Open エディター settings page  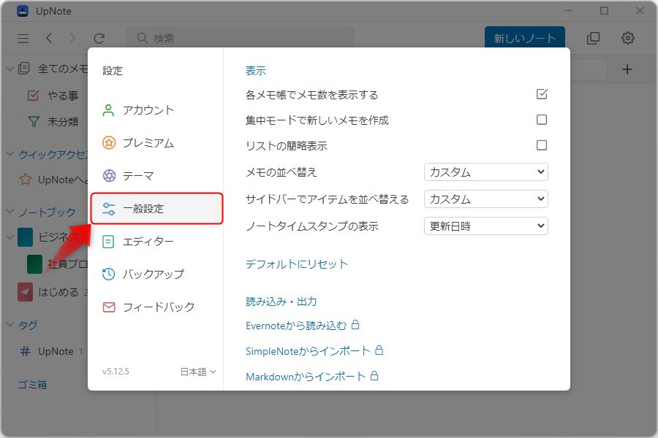click(156, 242)
